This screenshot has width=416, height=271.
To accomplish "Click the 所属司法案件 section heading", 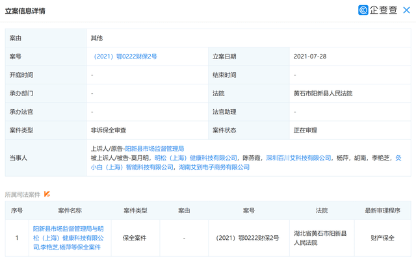I will (23, 194).
